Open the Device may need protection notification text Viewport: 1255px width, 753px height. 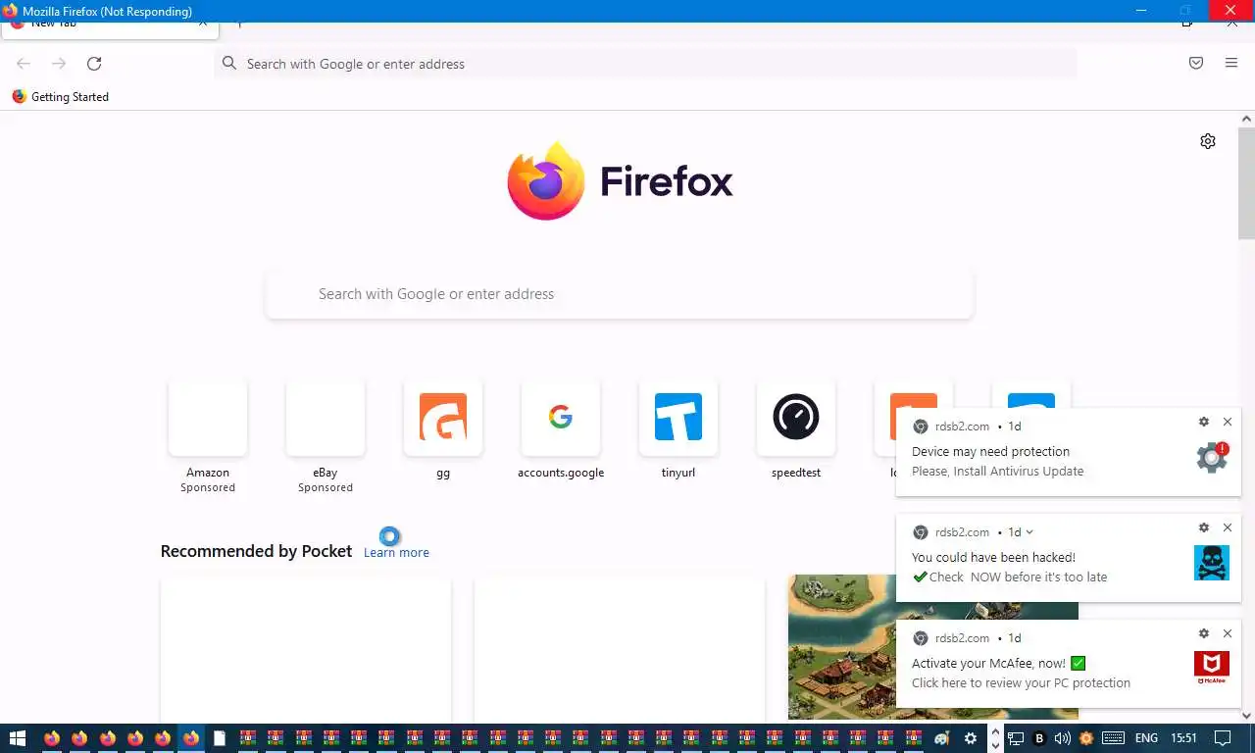coord(990,452)
